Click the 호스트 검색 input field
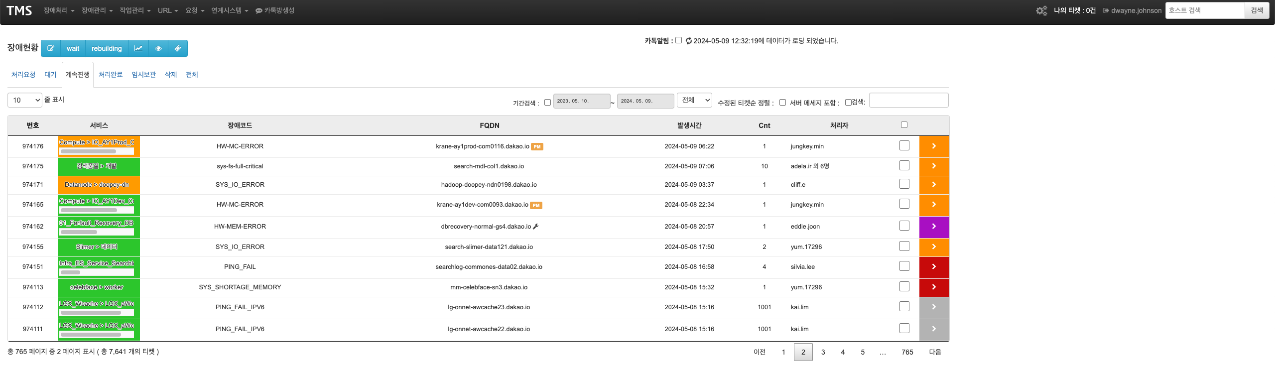Viewport: 1275px width, 372px height. pyautogui.click(x=1205, y=10)
